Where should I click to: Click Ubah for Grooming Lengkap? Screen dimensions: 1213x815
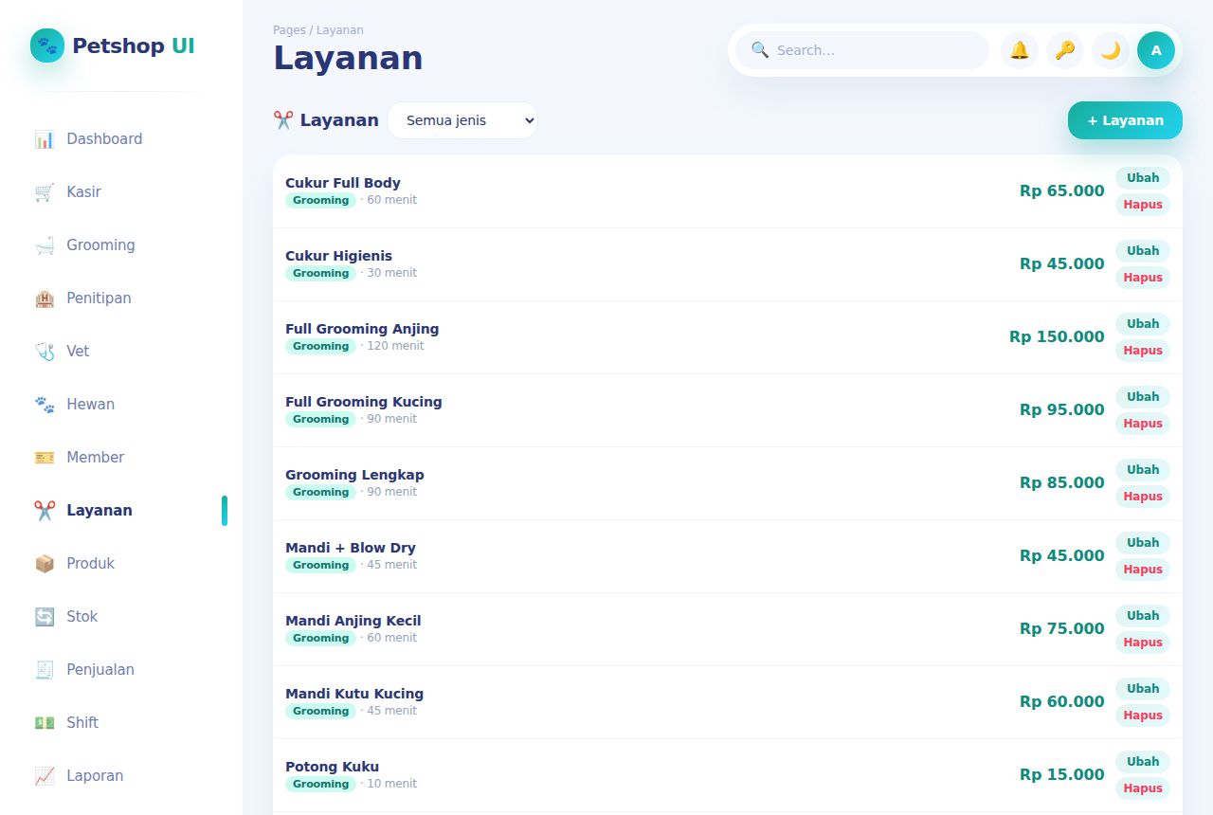(x=1143, y=470)
